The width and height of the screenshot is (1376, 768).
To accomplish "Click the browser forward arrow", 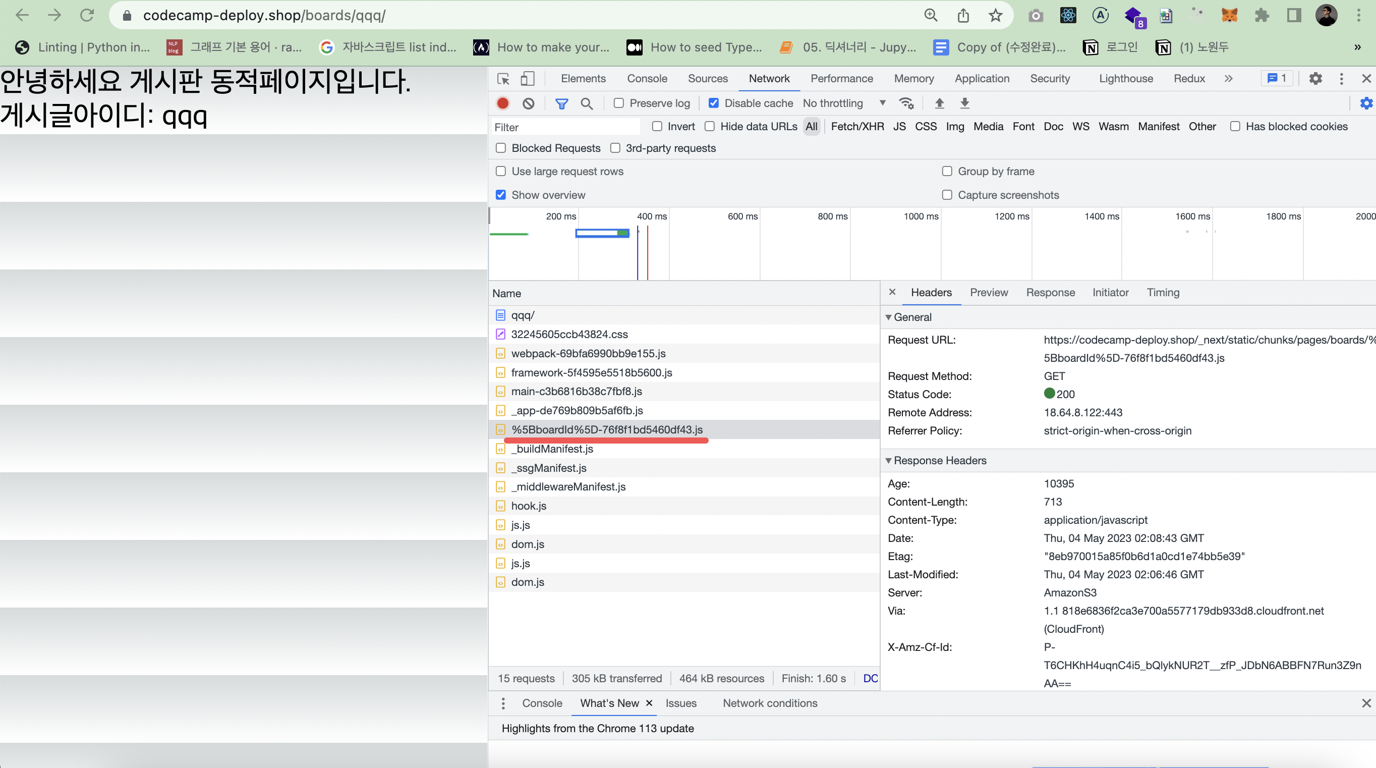I will [x=54, y=15].
